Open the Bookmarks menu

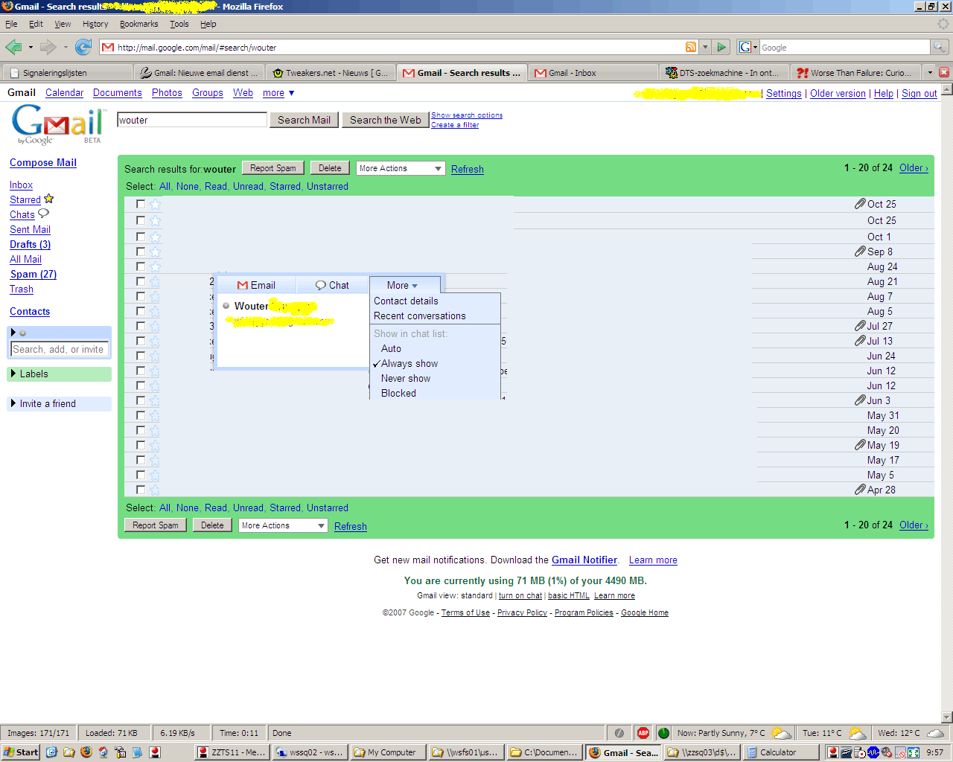tap(139, 24)
